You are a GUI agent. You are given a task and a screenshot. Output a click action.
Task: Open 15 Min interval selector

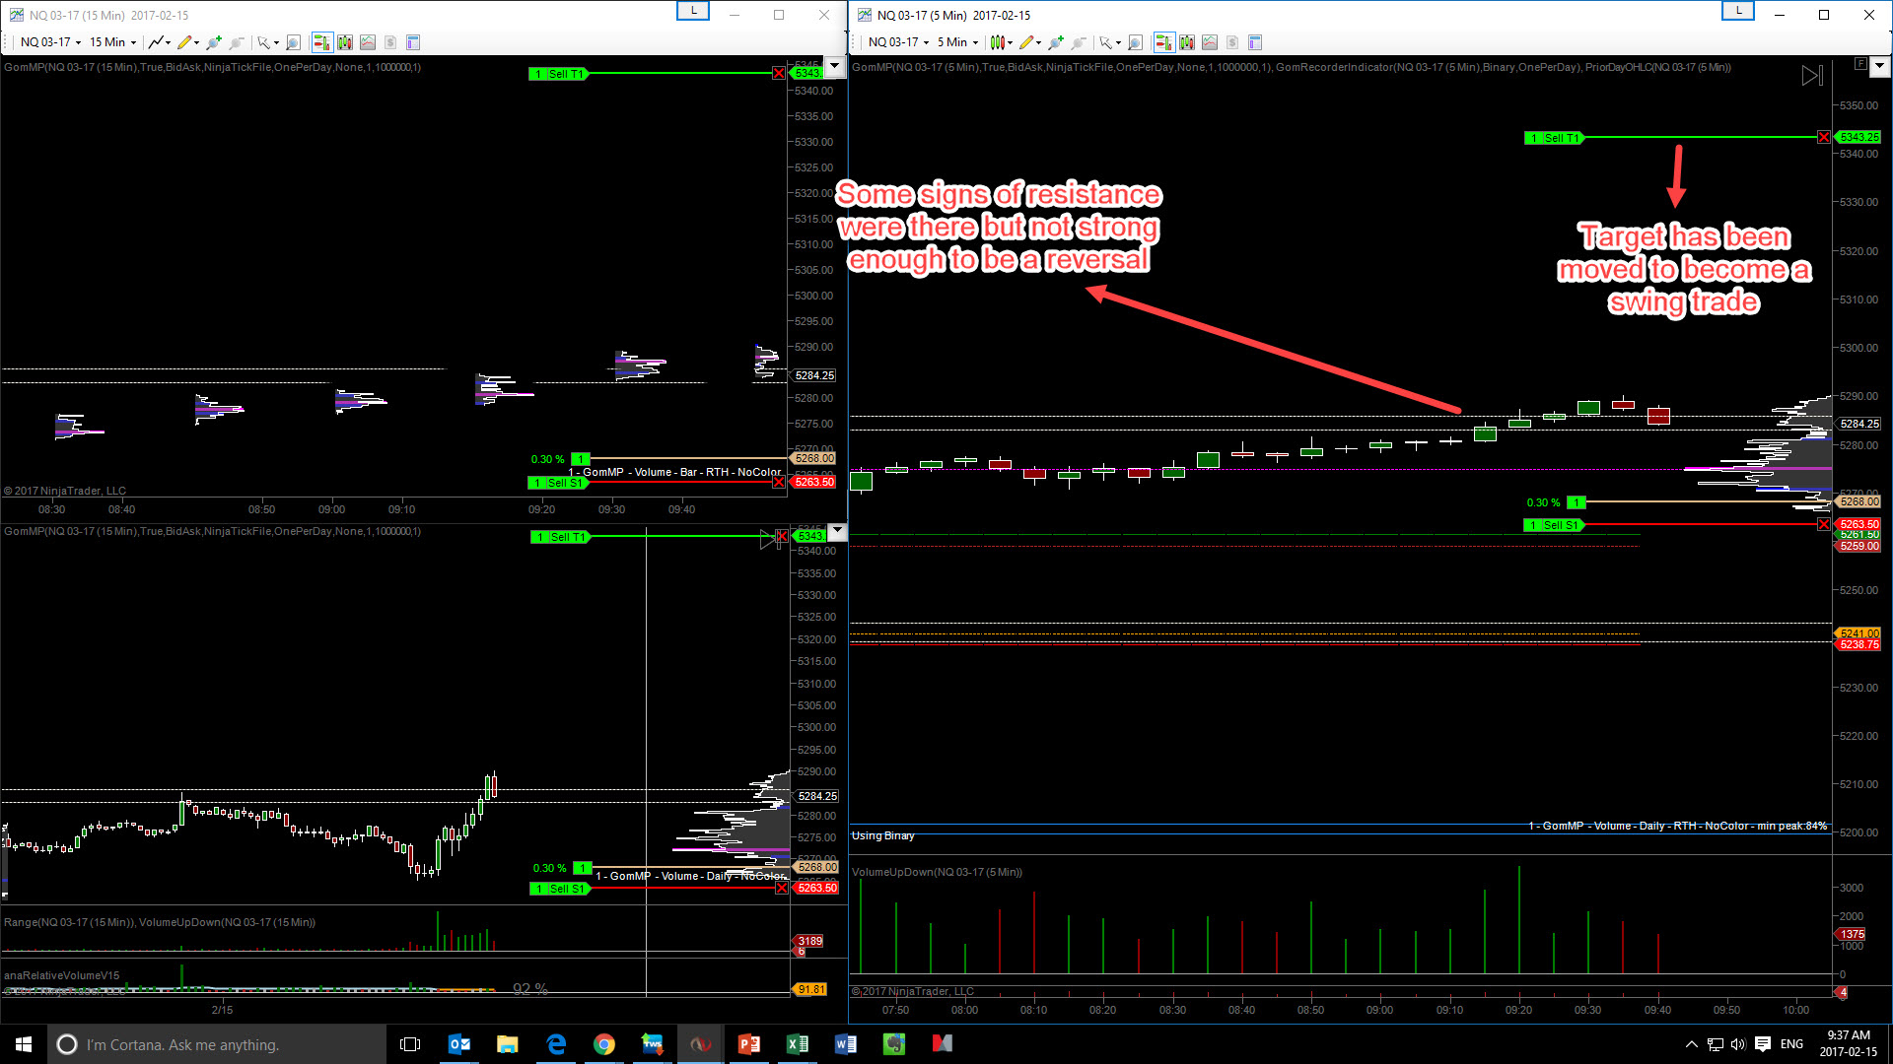pyautogui.click(x=112, y=42)
